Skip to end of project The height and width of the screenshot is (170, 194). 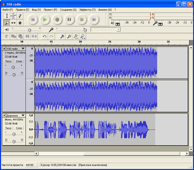point(94,19)
